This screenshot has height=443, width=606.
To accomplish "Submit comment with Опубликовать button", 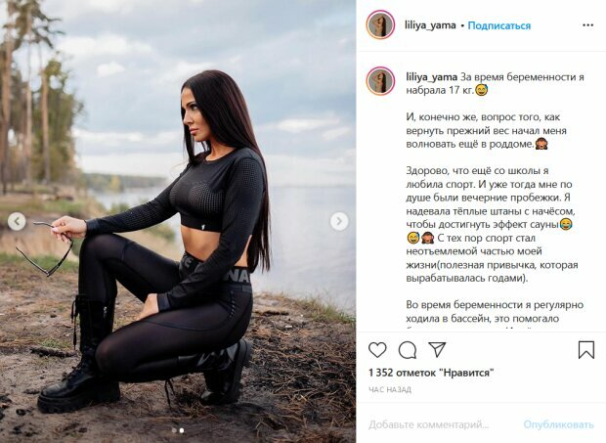I will [x=558, y=424].
